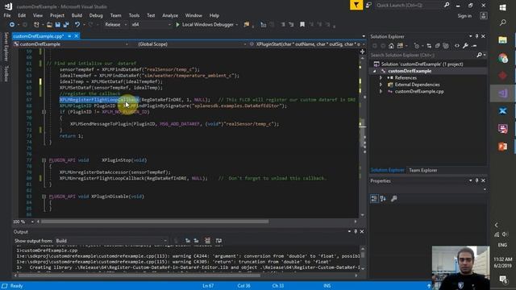Viewport: 516px width, 290px height.
Task: Click the Collapse All icon in Solution Explorer
Action: 437,46
